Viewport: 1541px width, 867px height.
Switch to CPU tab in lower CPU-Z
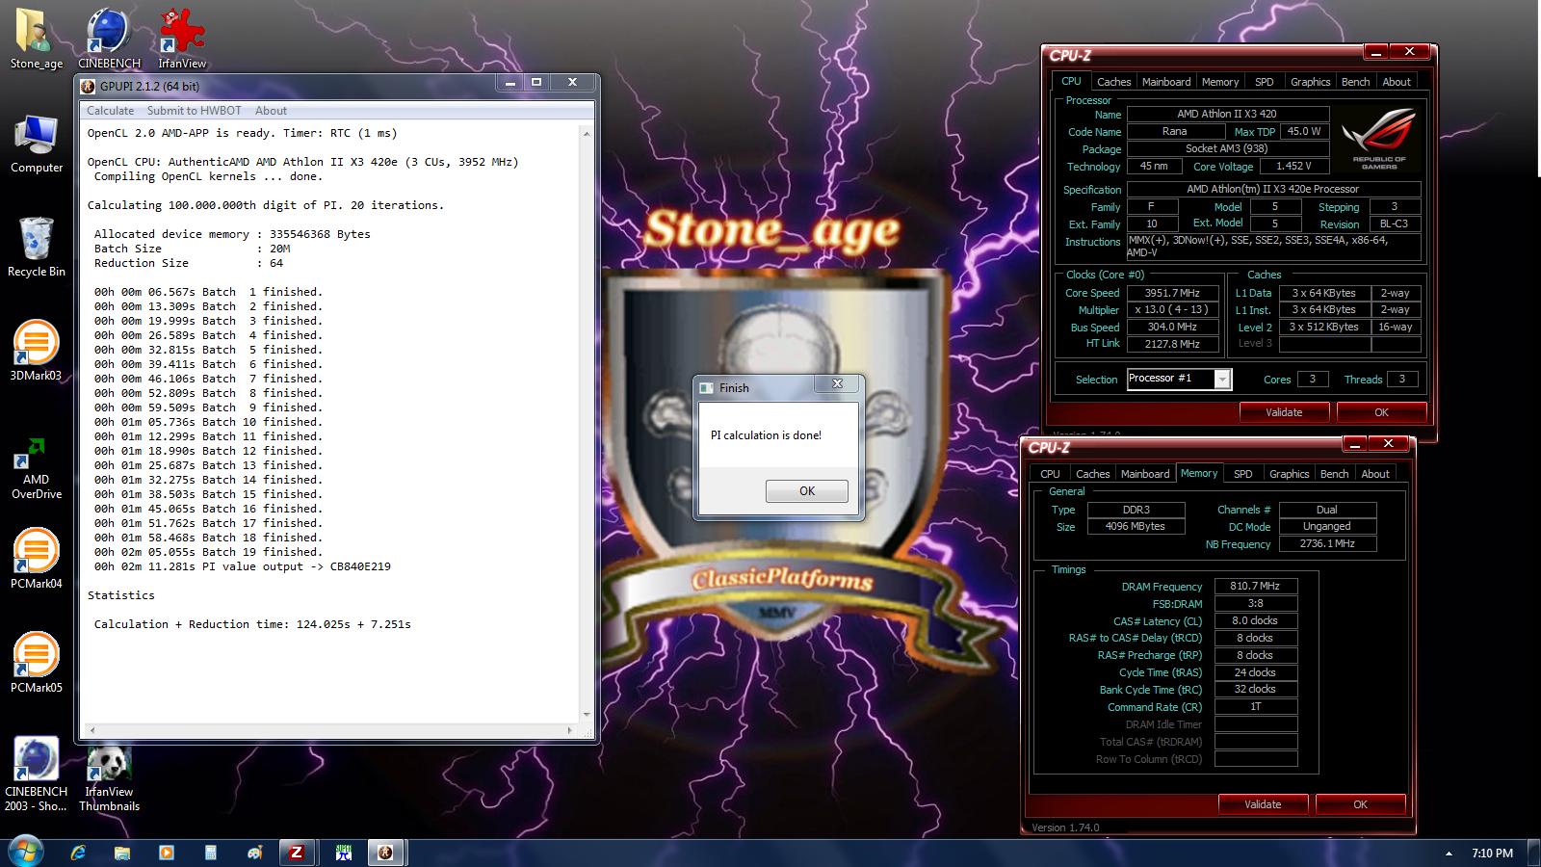point(1050,474)
